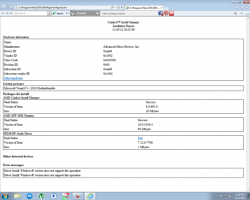Open the network tray icon

[x=226, y=196]
